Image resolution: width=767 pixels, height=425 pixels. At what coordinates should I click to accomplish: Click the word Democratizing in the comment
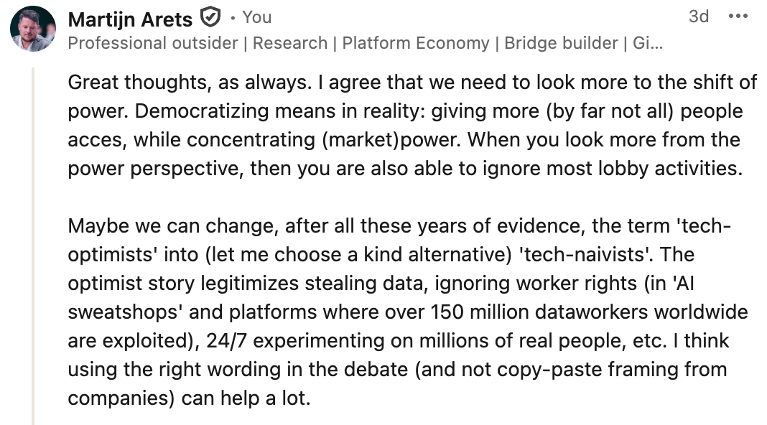coord(202,111)
